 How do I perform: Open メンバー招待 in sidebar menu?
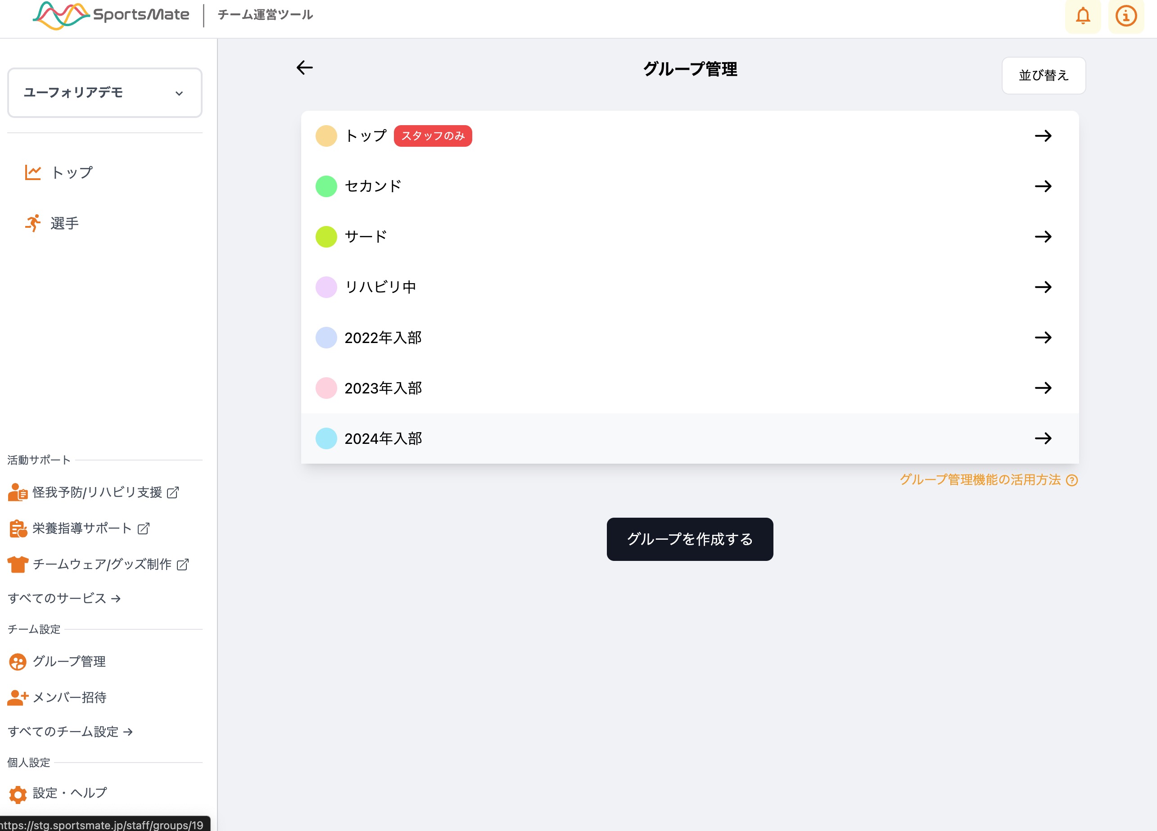click(69, 697)
